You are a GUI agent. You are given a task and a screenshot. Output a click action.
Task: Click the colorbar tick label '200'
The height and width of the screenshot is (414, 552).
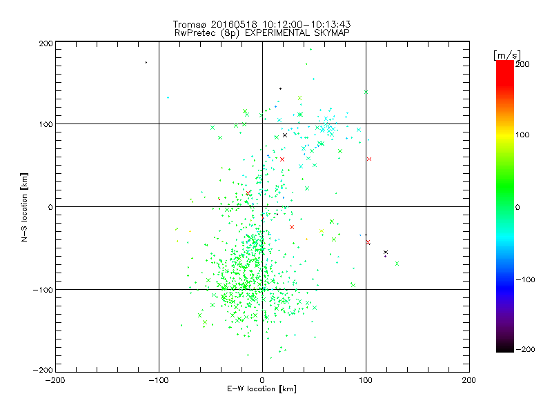pos(522,64)
